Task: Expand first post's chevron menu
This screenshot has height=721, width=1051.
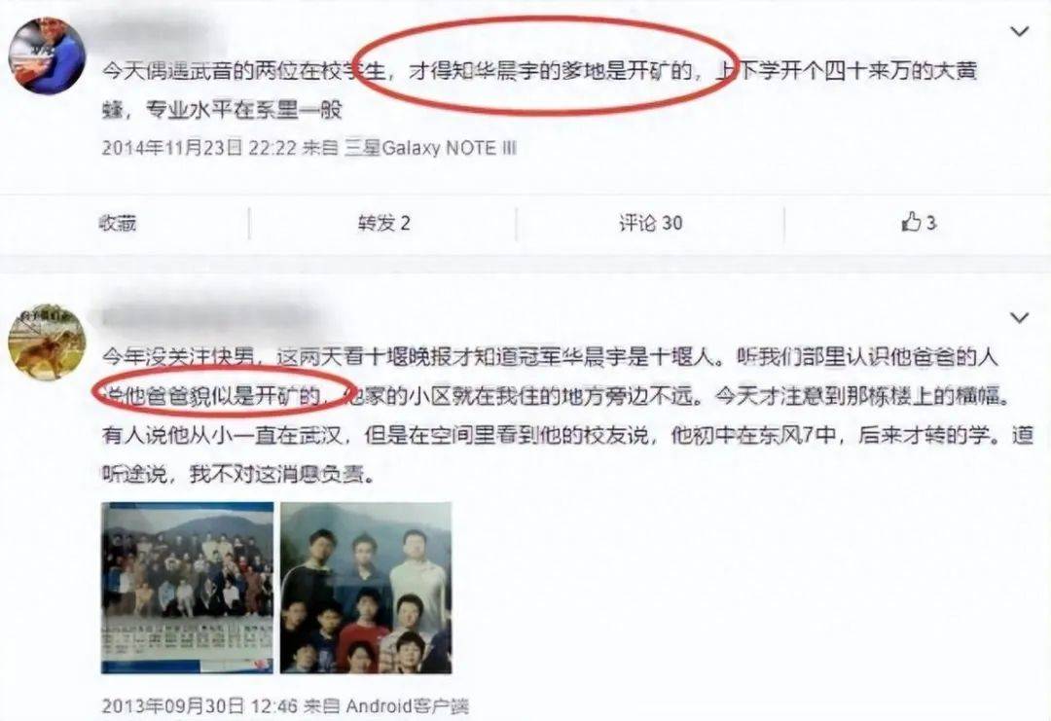Action: click(1020, 31)
